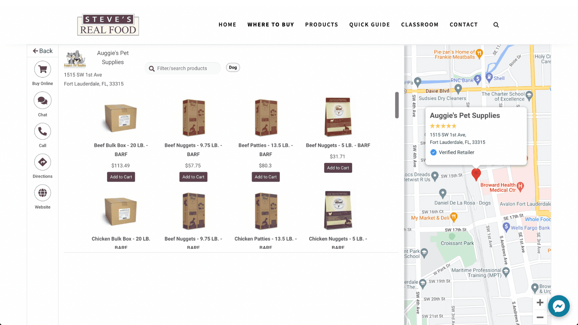Image resolution: width=578 pixels, height=325 pixels.
Task: Open the Buy Online cart icon
Action: 42,69
